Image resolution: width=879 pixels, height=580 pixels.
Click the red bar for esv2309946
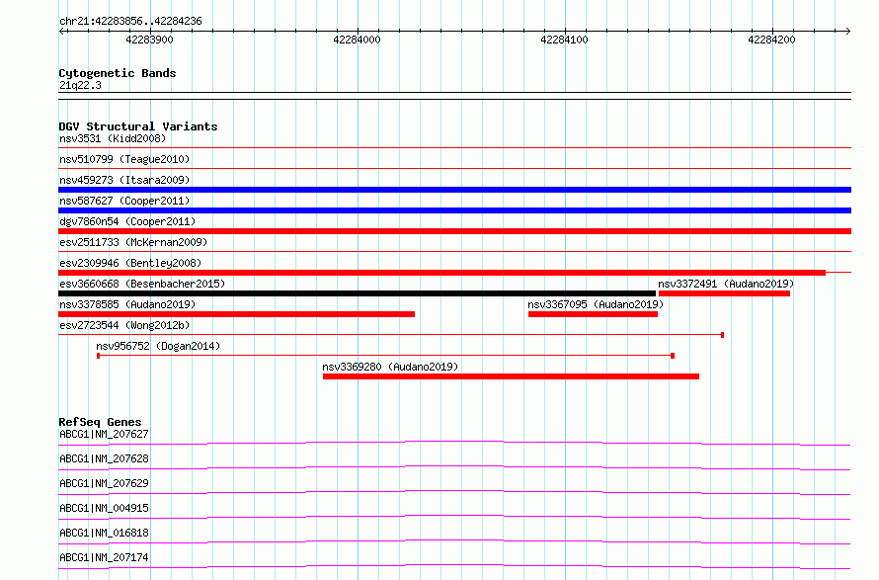(441, 273)
